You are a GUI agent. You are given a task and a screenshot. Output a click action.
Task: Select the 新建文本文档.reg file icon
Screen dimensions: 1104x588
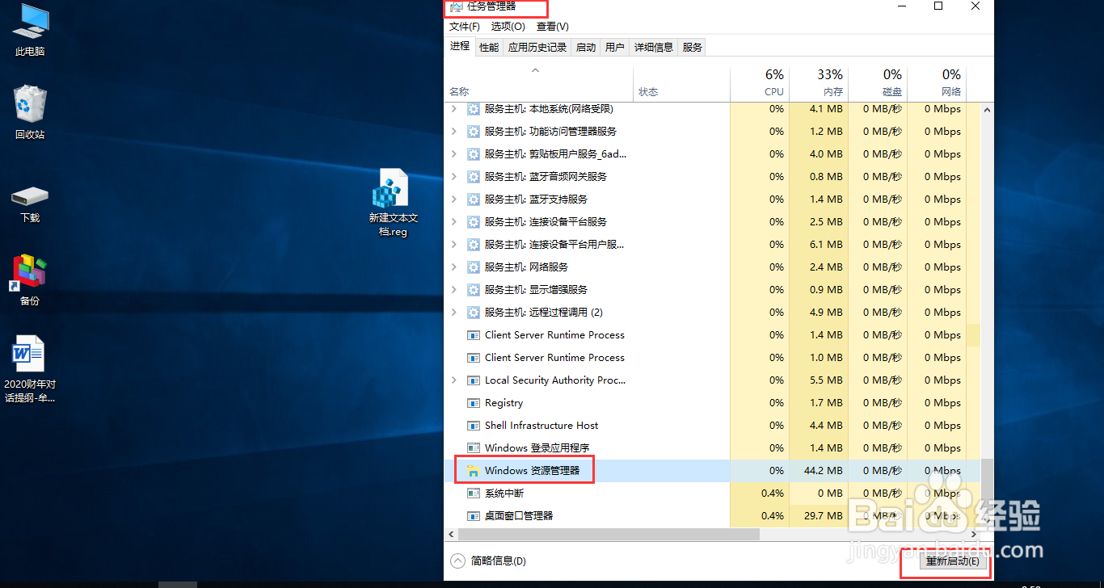click(x=394, y=204)
